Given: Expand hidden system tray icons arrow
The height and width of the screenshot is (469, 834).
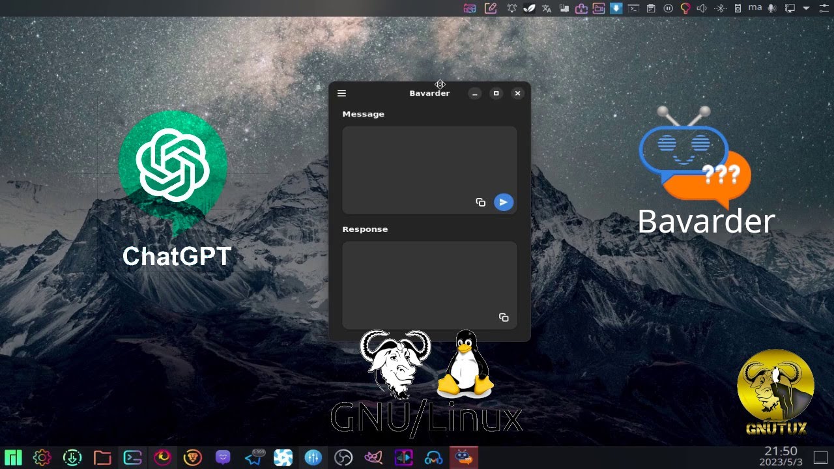Looking at the screenshot, I should click(x=806, y=8).
